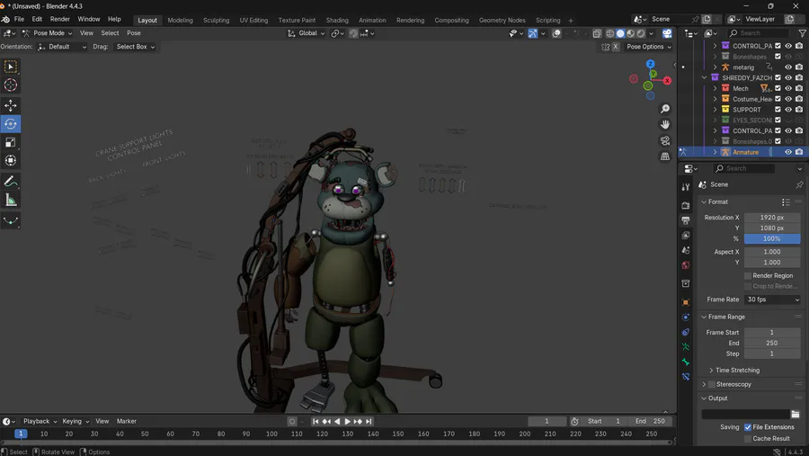Uncheck Costume_Hea collection checkbox
The image size is (809, 456).
coord(778,99)
